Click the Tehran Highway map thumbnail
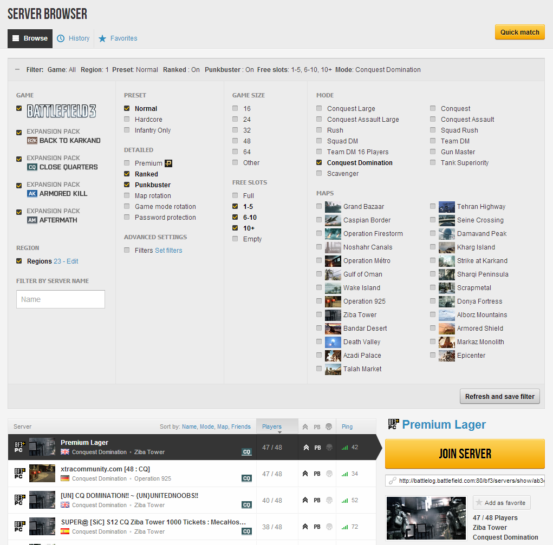The height and width of the screenshot is (545, 553). pos(447,207)
